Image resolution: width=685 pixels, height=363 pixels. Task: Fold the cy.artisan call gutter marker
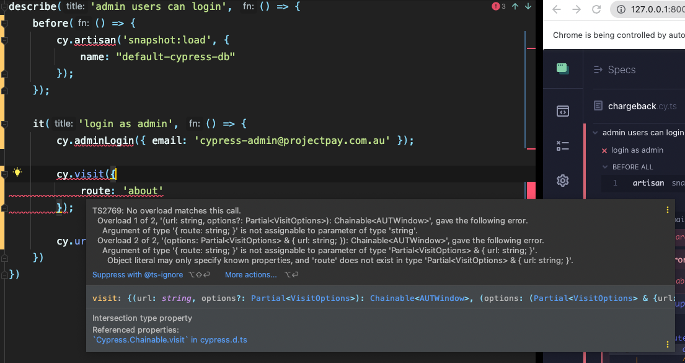(4, 40)
